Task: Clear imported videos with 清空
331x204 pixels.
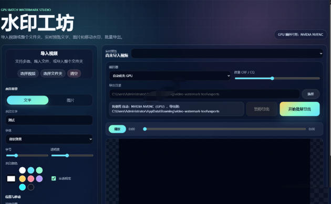Action: click(74, 73)
